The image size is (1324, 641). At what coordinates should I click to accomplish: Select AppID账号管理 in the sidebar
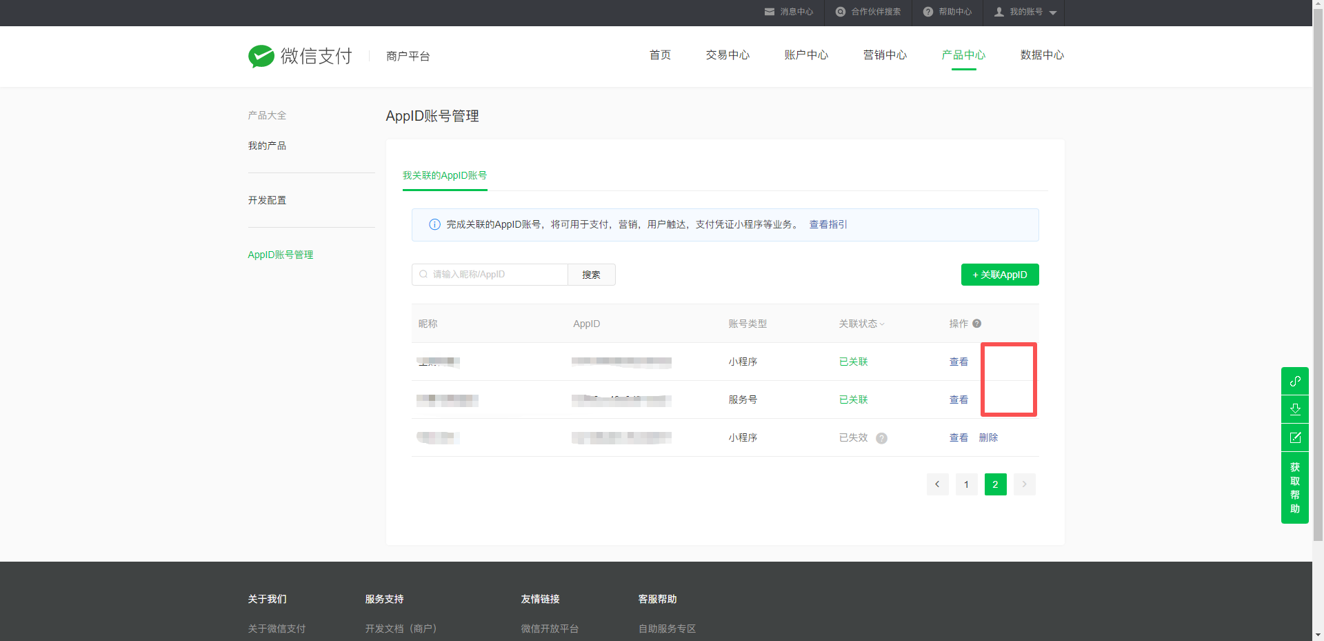pos(281,255)
